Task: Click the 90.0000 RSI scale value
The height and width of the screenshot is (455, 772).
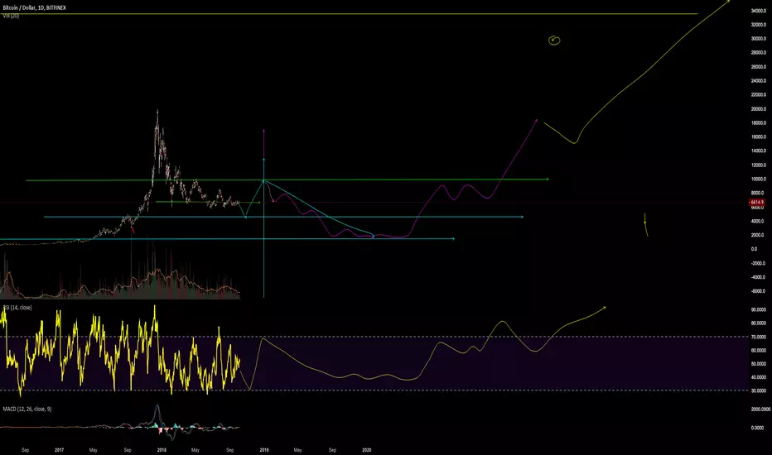Action: pyautogui.click(x=759, y=310)
